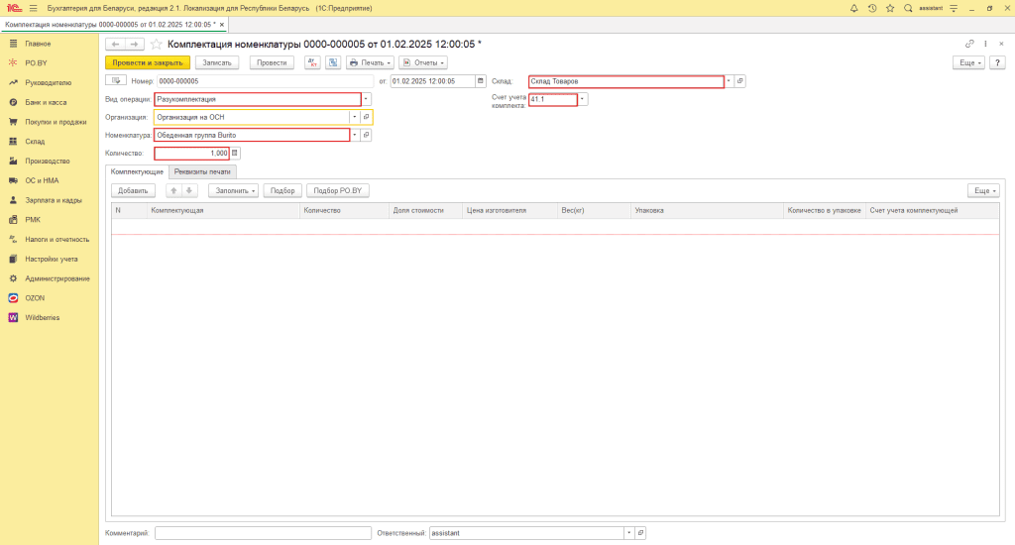Open the Печать dropdown menu

click(369, 62)
